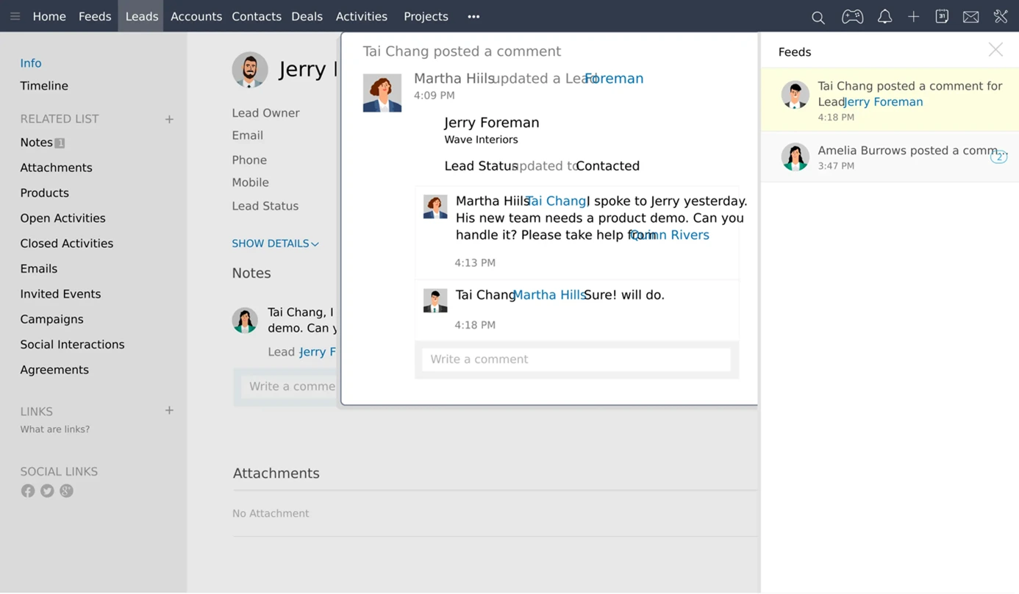The image size is (1019, 594).
Task: Open the search icon in top bar
Action: (818, 17)
